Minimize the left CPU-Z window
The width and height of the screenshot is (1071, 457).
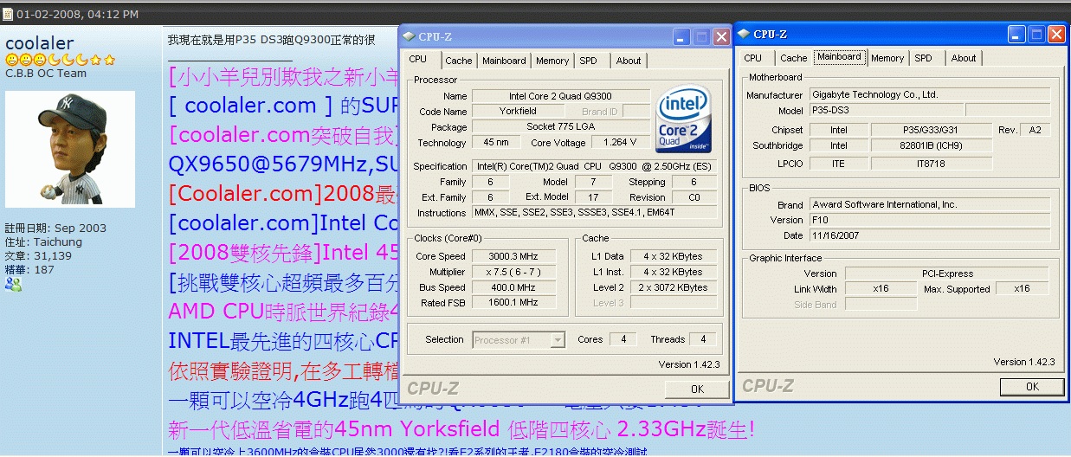click(x=681, y=36)
